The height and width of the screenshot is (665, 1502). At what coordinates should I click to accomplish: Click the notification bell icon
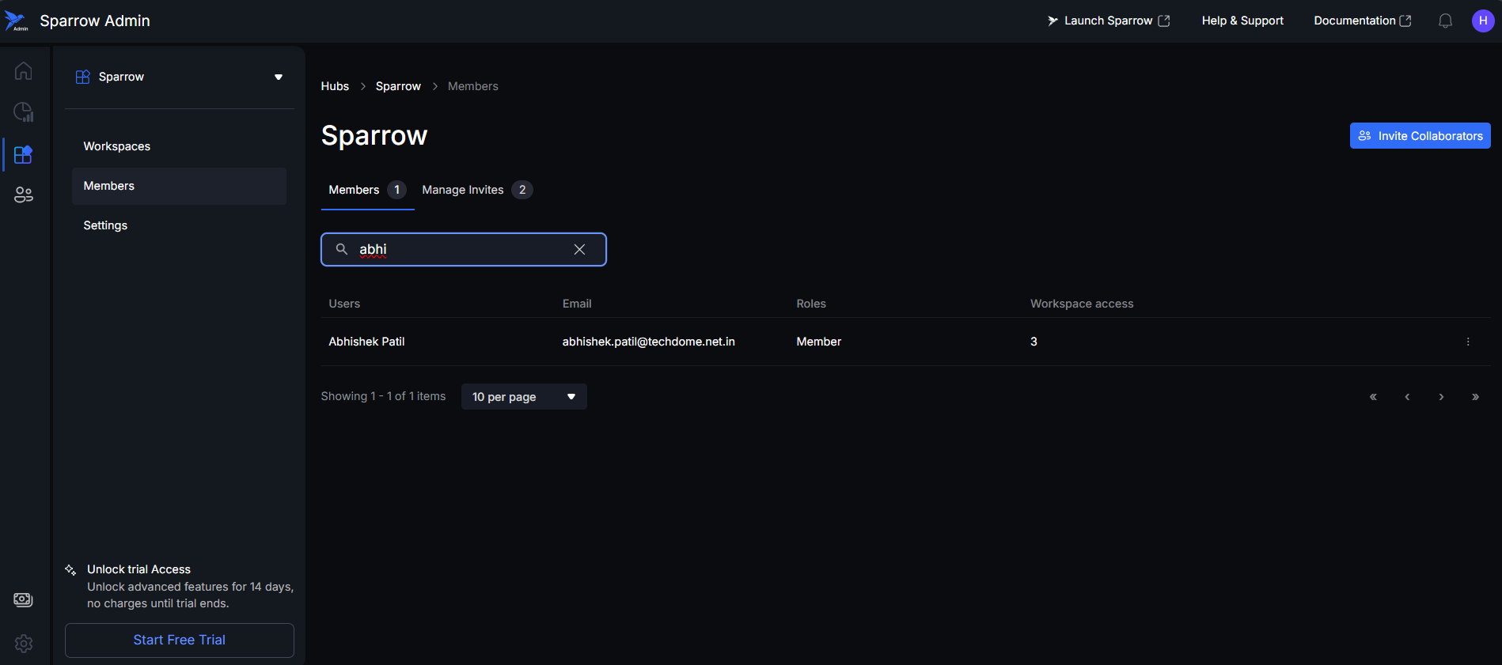(1445, 21)
